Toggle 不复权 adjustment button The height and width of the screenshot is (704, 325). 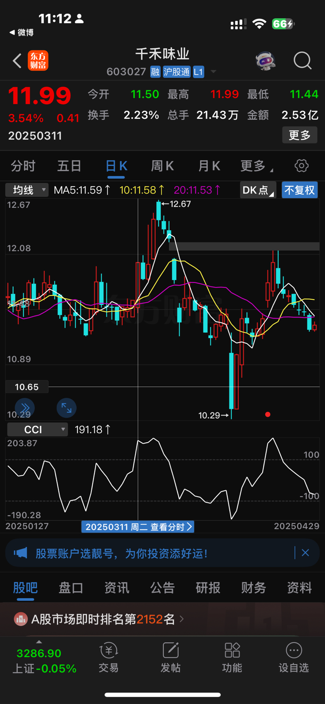coord(300,190)
